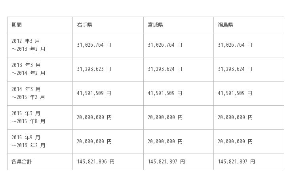Click the 2014年3月～2015年2月 period cell

tap(29, 93)
